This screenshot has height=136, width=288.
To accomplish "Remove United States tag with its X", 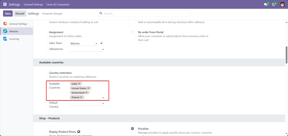I will 88,88.
